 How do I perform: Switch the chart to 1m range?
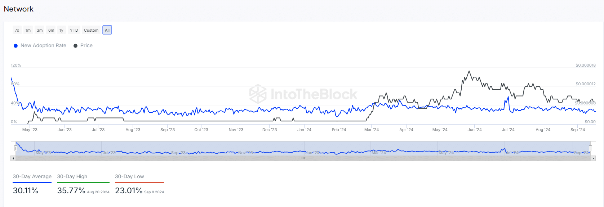point(28,30)
